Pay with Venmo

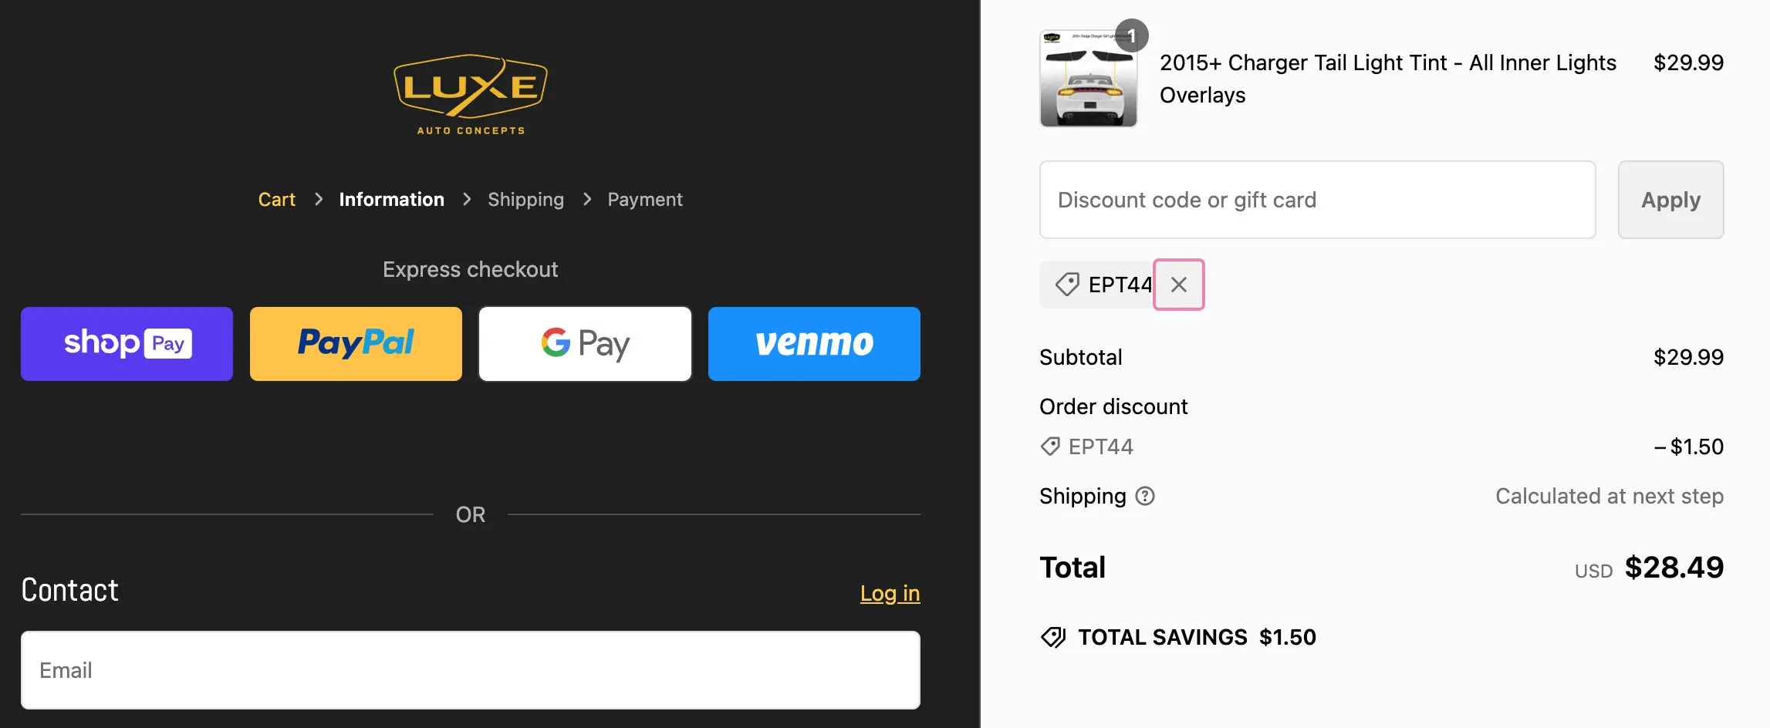[814, 344]
